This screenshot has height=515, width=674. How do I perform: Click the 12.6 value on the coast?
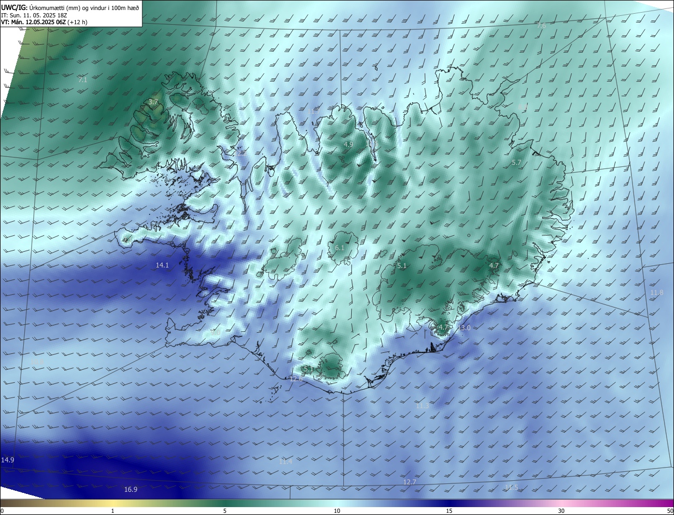(x=296, y=379)
